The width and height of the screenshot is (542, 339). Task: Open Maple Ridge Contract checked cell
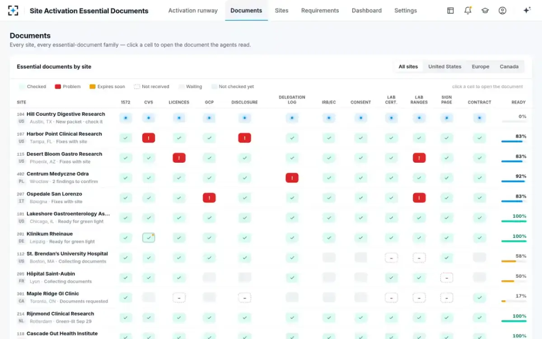pyautogui.click(x=479, y=297)
